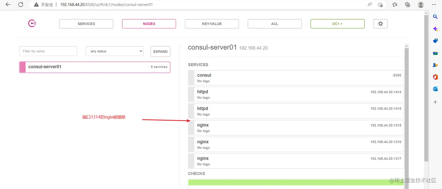This screenshot has height=189, width=442.
Task: Open httpd service at port 1415
Action: [296, 111]
